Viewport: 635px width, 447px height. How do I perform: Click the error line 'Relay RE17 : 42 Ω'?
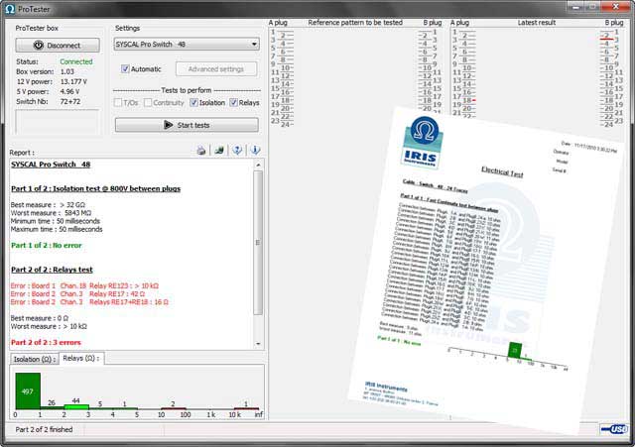coord(77,294)
